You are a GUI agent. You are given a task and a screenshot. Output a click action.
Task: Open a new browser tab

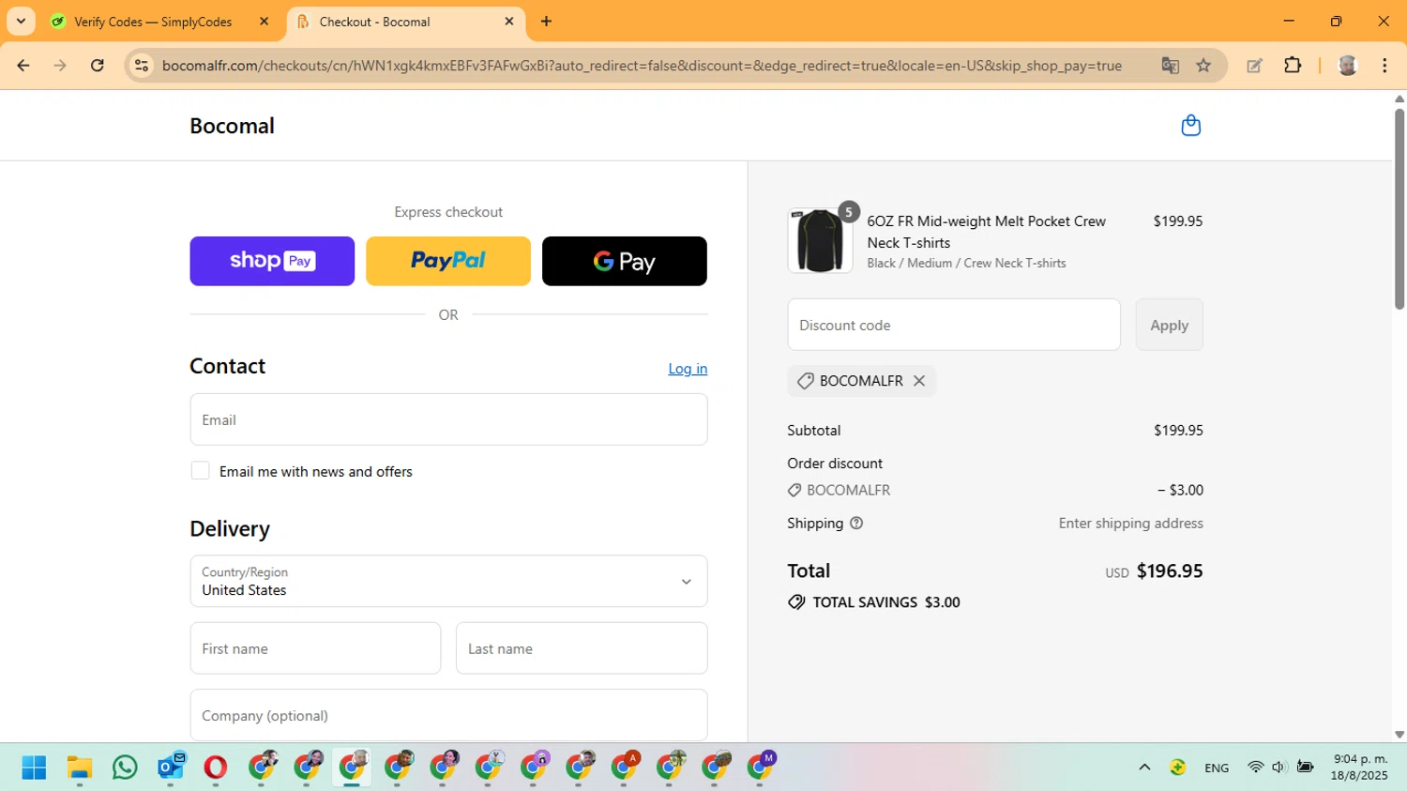click(x=546, y=22)
